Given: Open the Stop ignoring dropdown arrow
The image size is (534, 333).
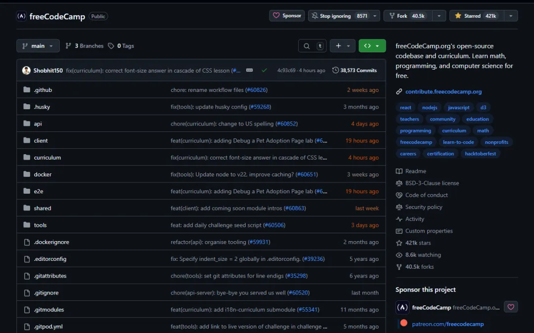Looking at the screenshot, I should (x=375, y=16).
